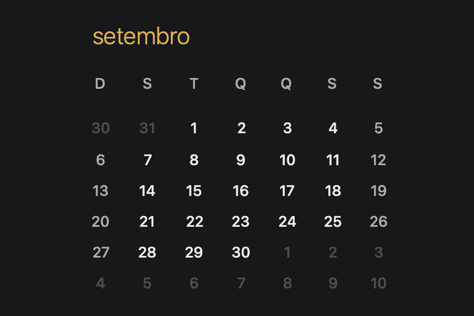Screen dimensions: 474x316
Task: Click the T Tuesday column header
Action: (x=194, y=83)
